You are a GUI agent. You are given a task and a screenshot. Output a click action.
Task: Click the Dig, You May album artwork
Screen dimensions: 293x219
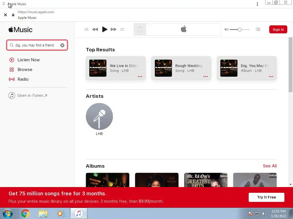[x=229, y=68]
